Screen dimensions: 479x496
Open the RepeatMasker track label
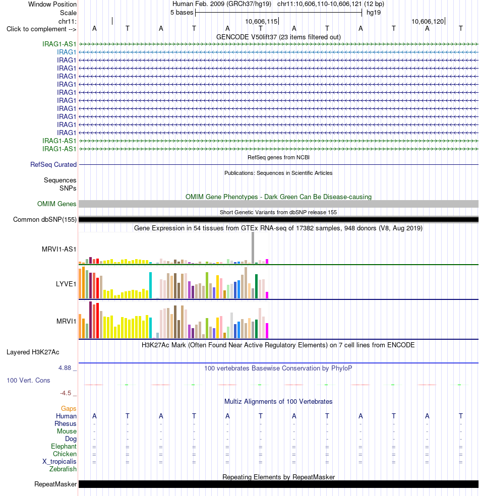click(x=55, y=484)
